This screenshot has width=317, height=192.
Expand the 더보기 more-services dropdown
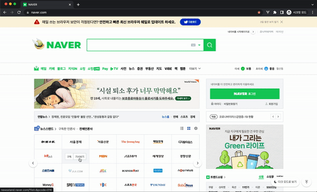tap(194, 69)
